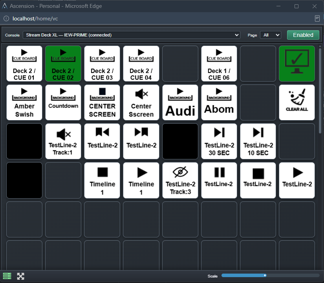Viewport: 324px width, 283px height.
Task: Click the reader view icon in address bar
Action: (317, 18)
